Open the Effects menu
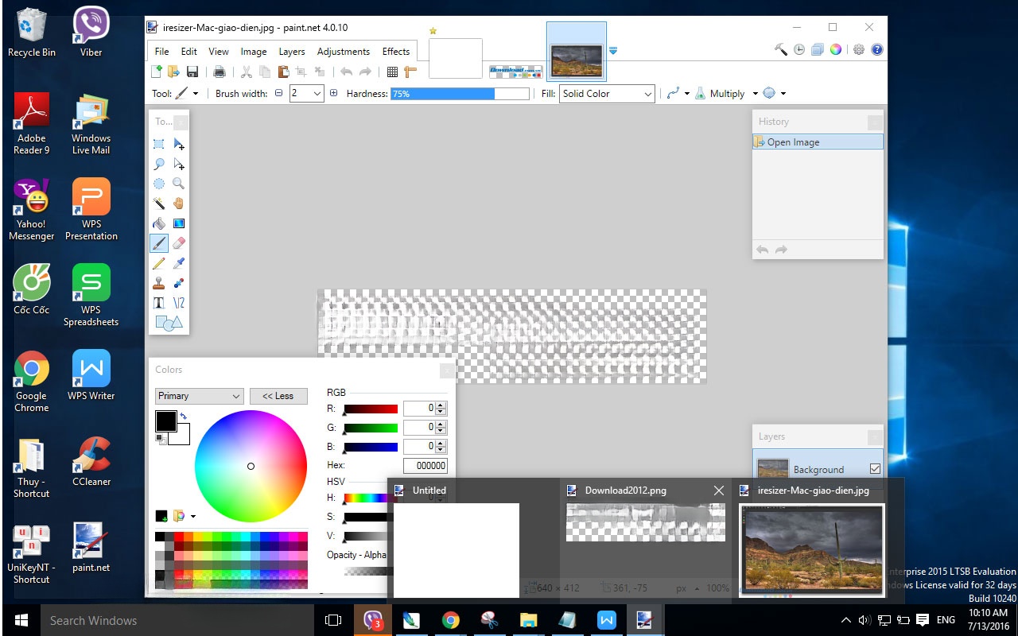This screenshot has width=1018, height=636. click(396, 51)
